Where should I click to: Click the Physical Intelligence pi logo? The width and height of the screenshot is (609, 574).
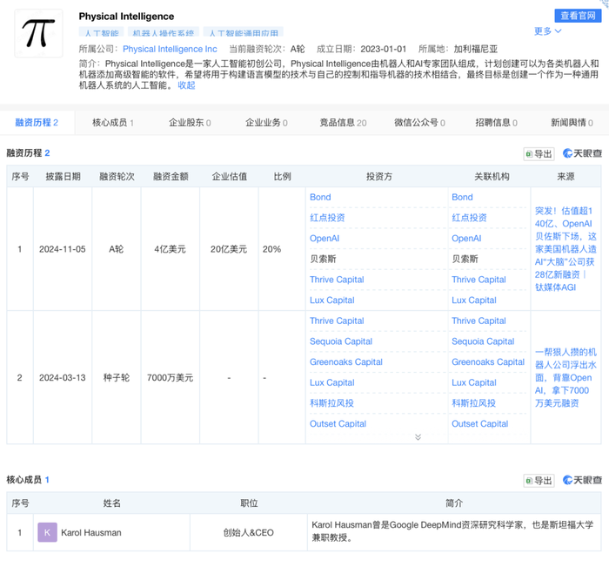click(x=38, y=33)
